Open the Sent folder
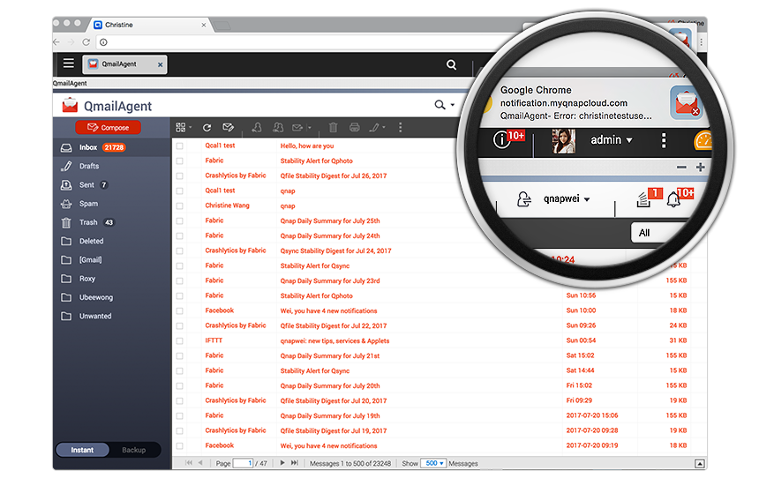Image resolution: width=759 pixels, height=486 pixels. [112, 184]
